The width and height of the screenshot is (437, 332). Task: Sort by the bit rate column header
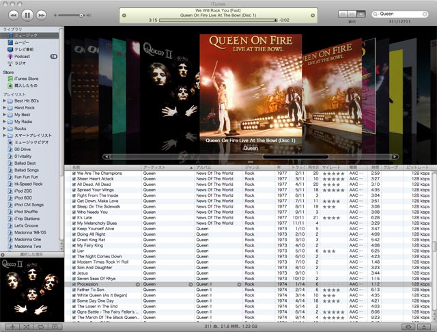(417, 167)
